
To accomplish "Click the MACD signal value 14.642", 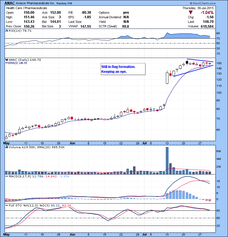I will [51, 176].
